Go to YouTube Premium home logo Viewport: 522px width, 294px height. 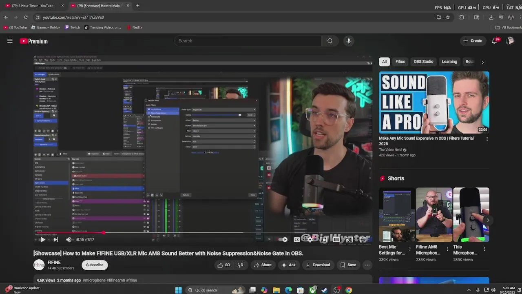(34, 41)
